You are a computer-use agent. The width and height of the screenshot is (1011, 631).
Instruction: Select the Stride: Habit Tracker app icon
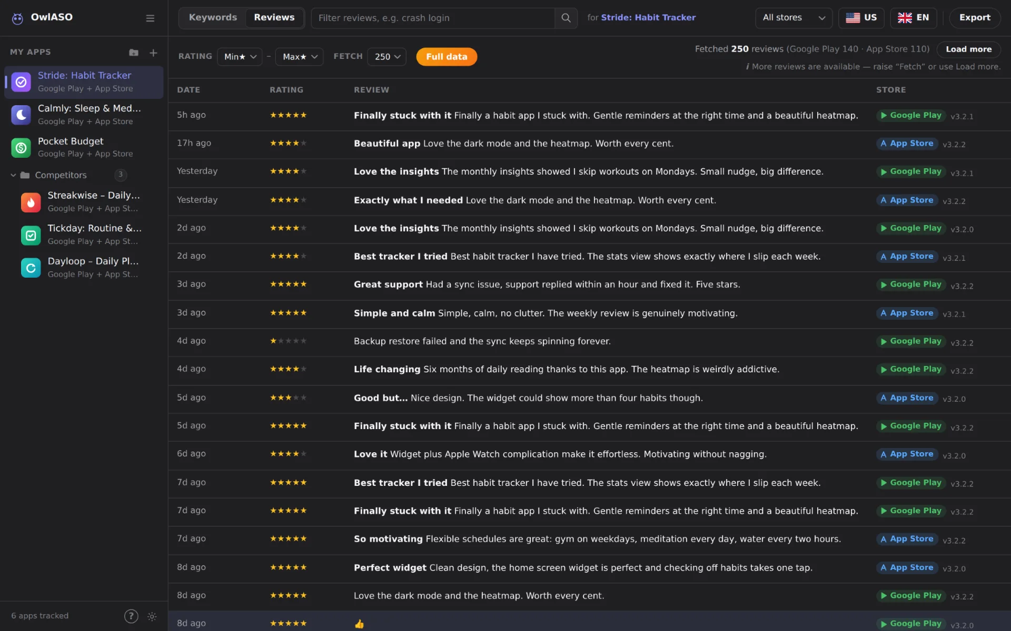(x=21, y=82)
